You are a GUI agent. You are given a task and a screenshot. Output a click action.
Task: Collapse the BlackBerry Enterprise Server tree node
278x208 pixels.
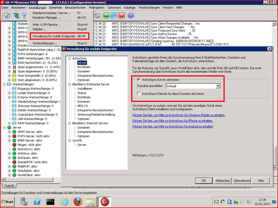70,84
